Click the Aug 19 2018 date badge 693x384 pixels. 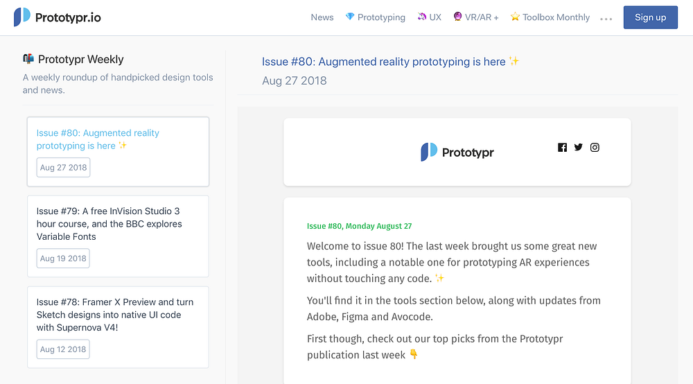[x=63, y=259]
